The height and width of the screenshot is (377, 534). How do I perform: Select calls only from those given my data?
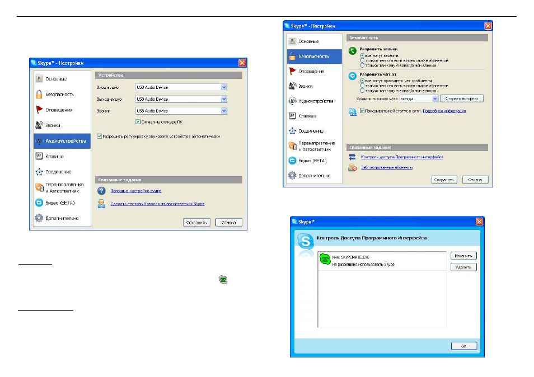[x=362, y=65]
